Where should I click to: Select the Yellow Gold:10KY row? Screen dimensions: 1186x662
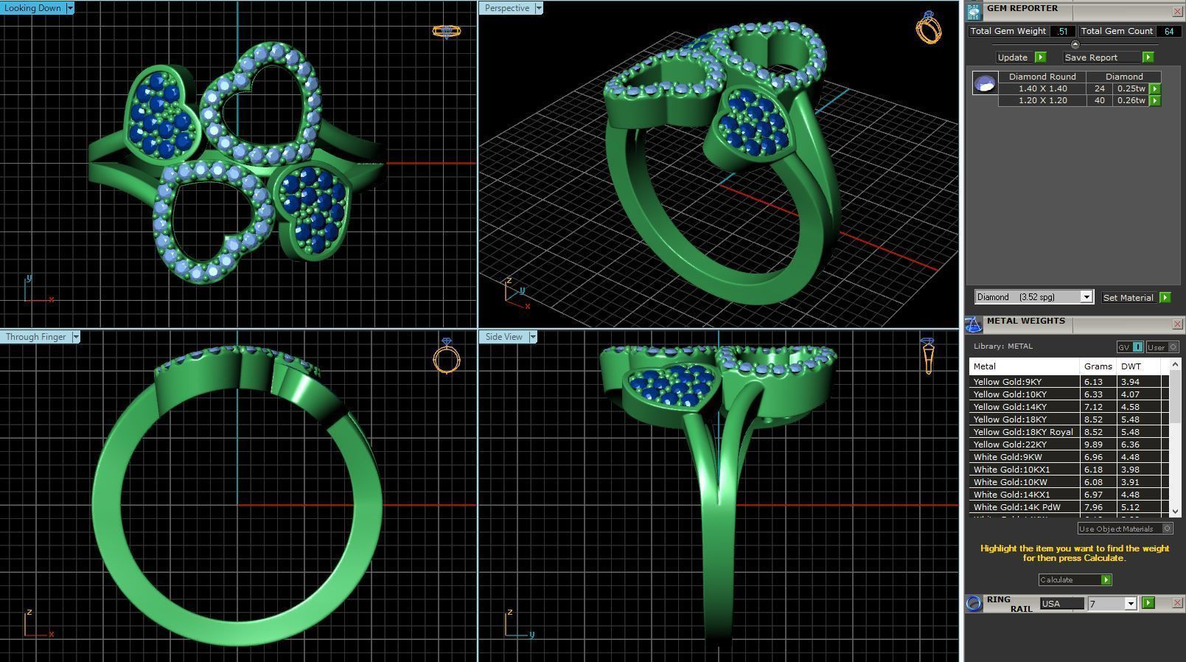coord(1069,394)
